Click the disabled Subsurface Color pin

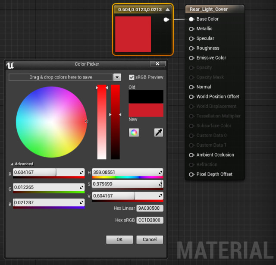pos(191,126)
